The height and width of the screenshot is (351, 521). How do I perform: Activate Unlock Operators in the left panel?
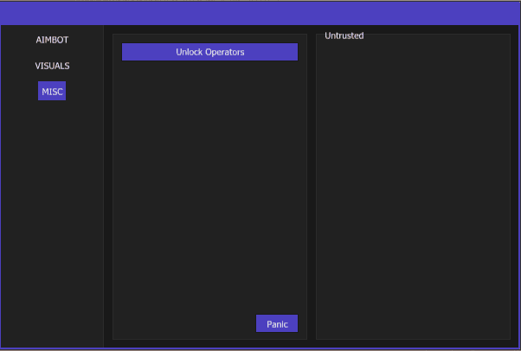pyautogui.click(x=209, y=52)
